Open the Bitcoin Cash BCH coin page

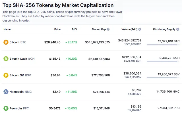click(x=22, y=59)
